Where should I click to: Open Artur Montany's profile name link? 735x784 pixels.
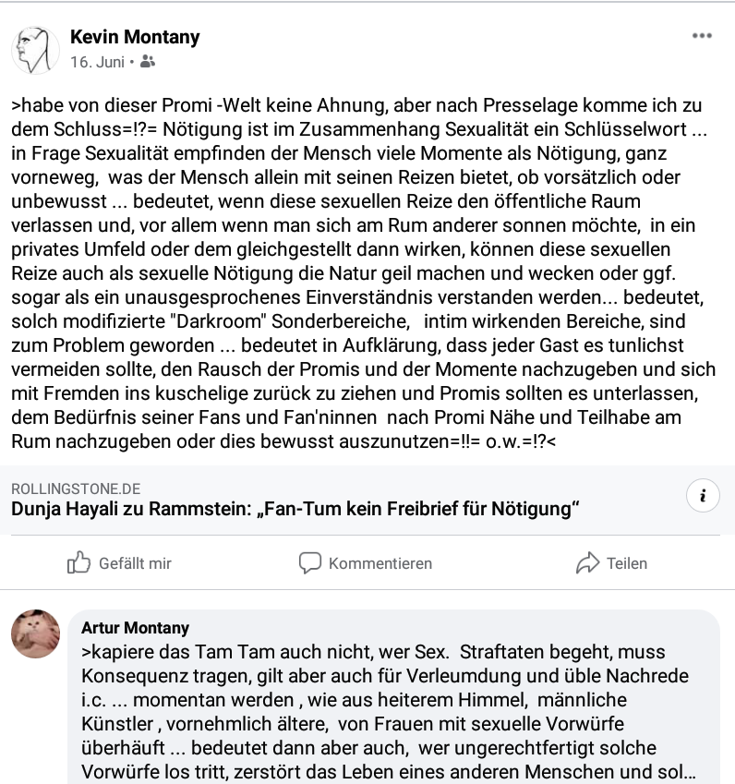pyautogui.click(x=135, y=628)
